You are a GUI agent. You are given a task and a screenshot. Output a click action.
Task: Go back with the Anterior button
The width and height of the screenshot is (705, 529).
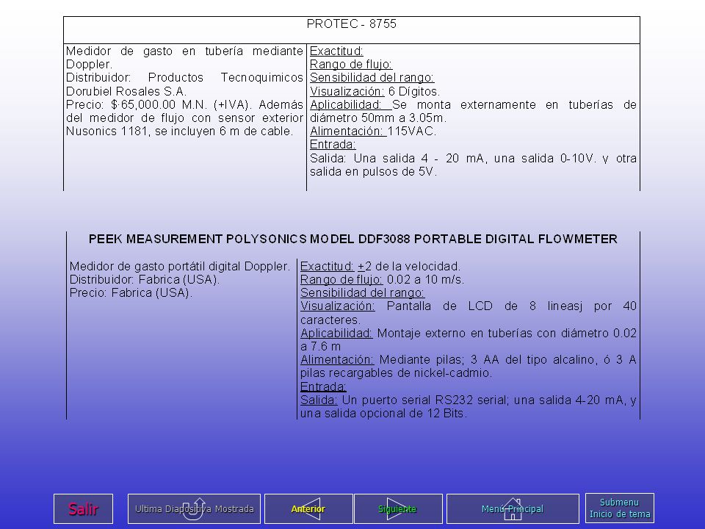(308, 508)
